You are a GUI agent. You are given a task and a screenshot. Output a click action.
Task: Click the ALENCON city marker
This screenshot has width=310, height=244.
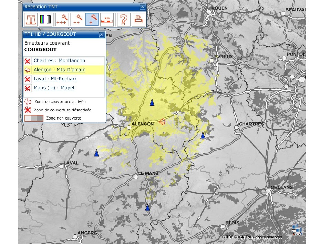(129, 128)
